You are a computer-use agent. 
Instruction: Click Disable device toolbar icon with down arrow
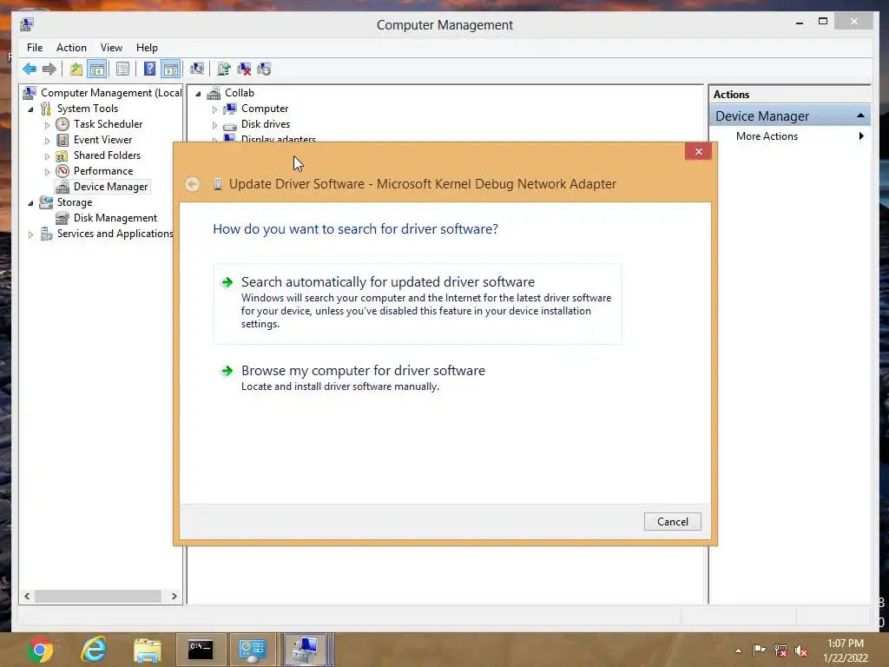point(264,69)
